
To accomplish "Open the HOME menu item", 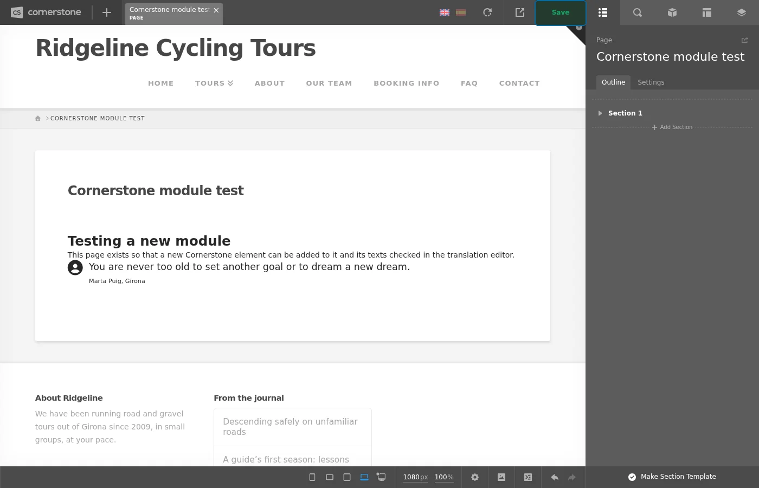I will click(161, 84).
